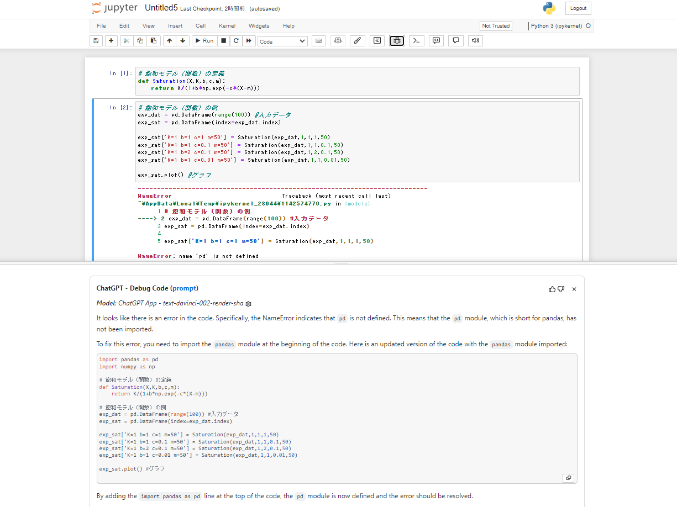Viewport: 677px width, 507px height.
Task: Move the selected cell up
Action: coord(169,41)
